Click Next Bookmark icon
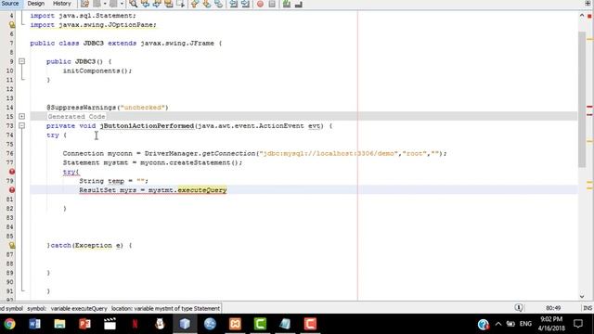This screenshot has height=334, width=594. [206, 4]
